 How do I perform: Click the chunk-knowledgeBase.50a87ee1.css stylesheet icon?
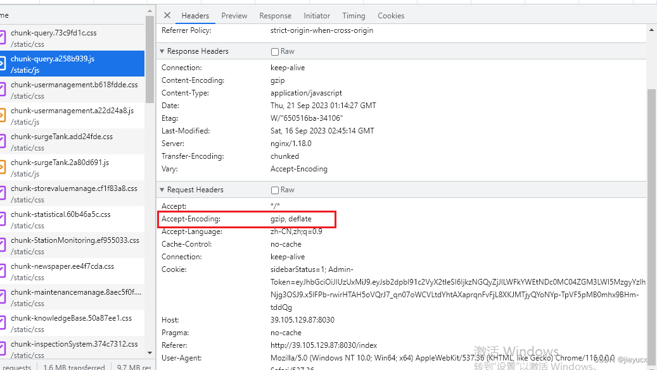click(x=3, y=323)
